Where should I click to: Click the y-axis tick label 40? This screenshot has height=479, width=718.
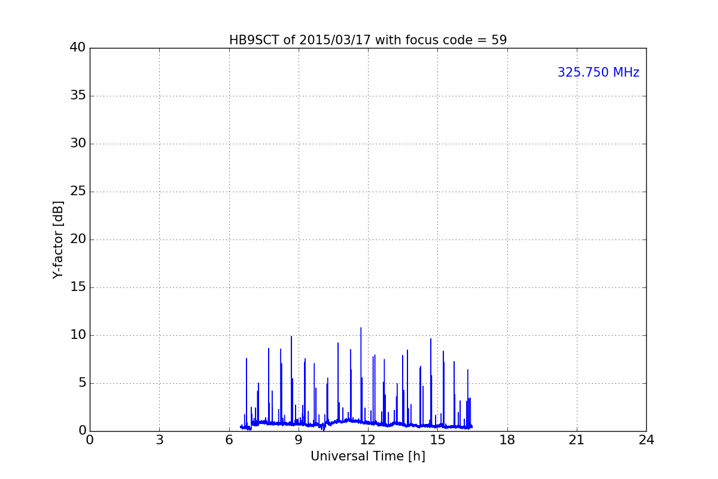click(x=78, y=48)
